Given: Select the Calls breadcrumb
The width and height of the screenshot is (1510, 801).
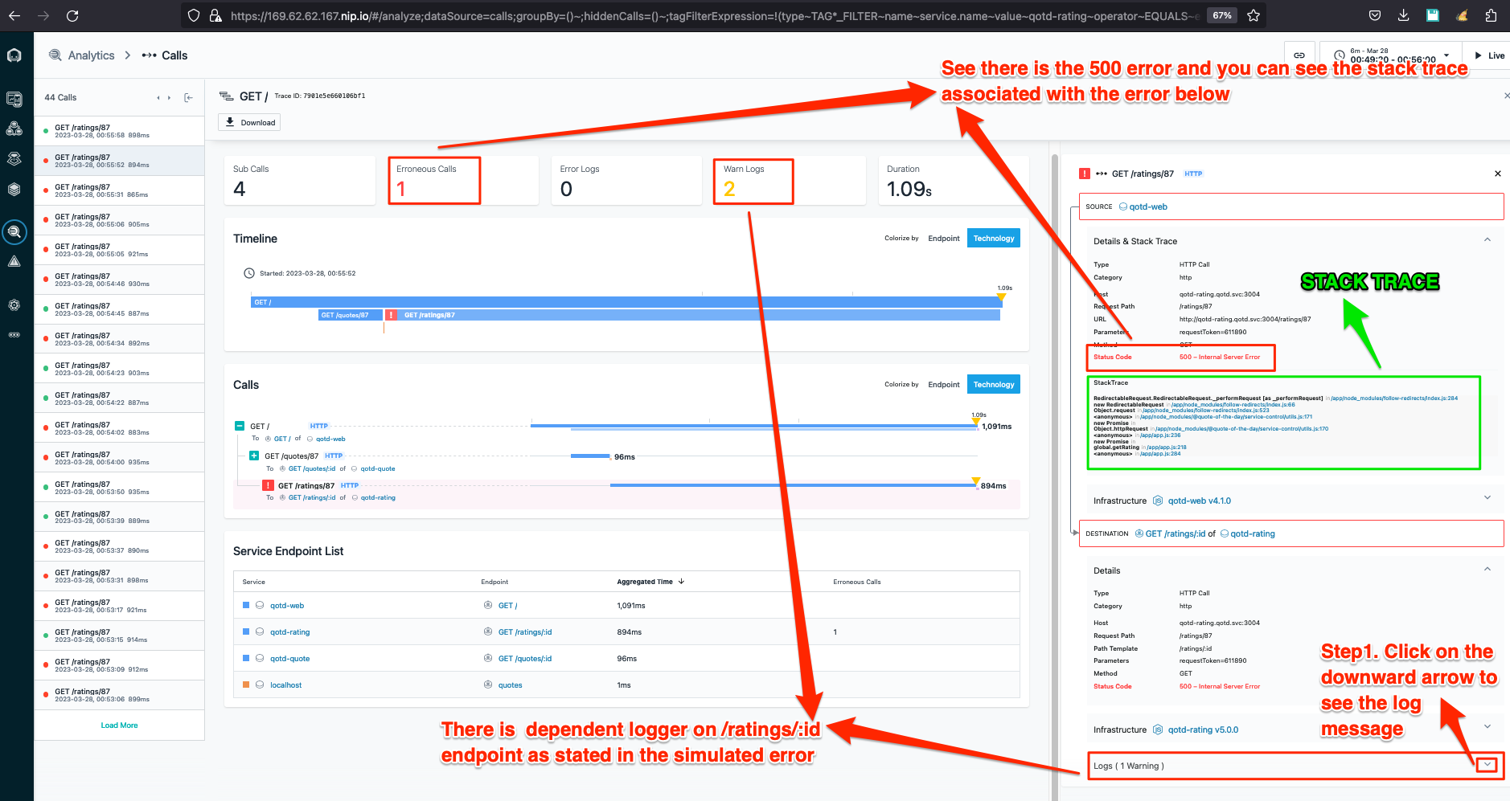Looking at the screenshot, I should coord(174,55).
